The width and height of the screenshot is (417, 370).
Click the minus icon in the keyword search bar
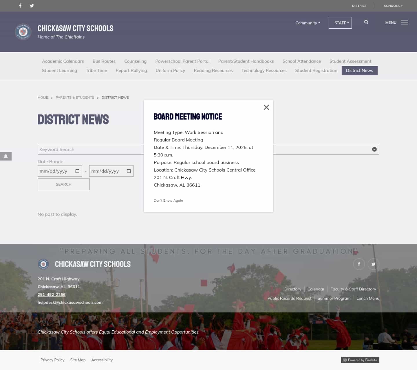374,149
